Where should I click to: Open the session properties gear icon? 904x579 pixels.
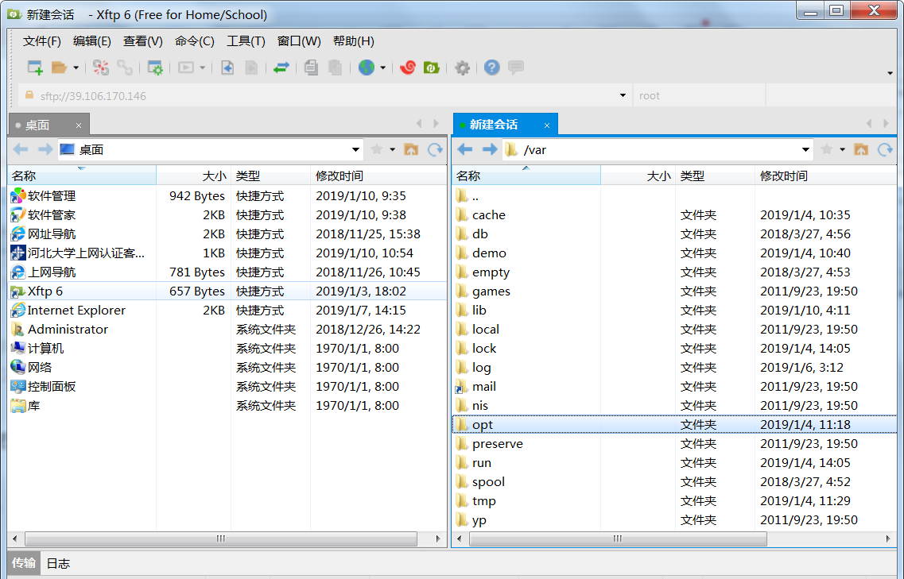coord(156,68)
